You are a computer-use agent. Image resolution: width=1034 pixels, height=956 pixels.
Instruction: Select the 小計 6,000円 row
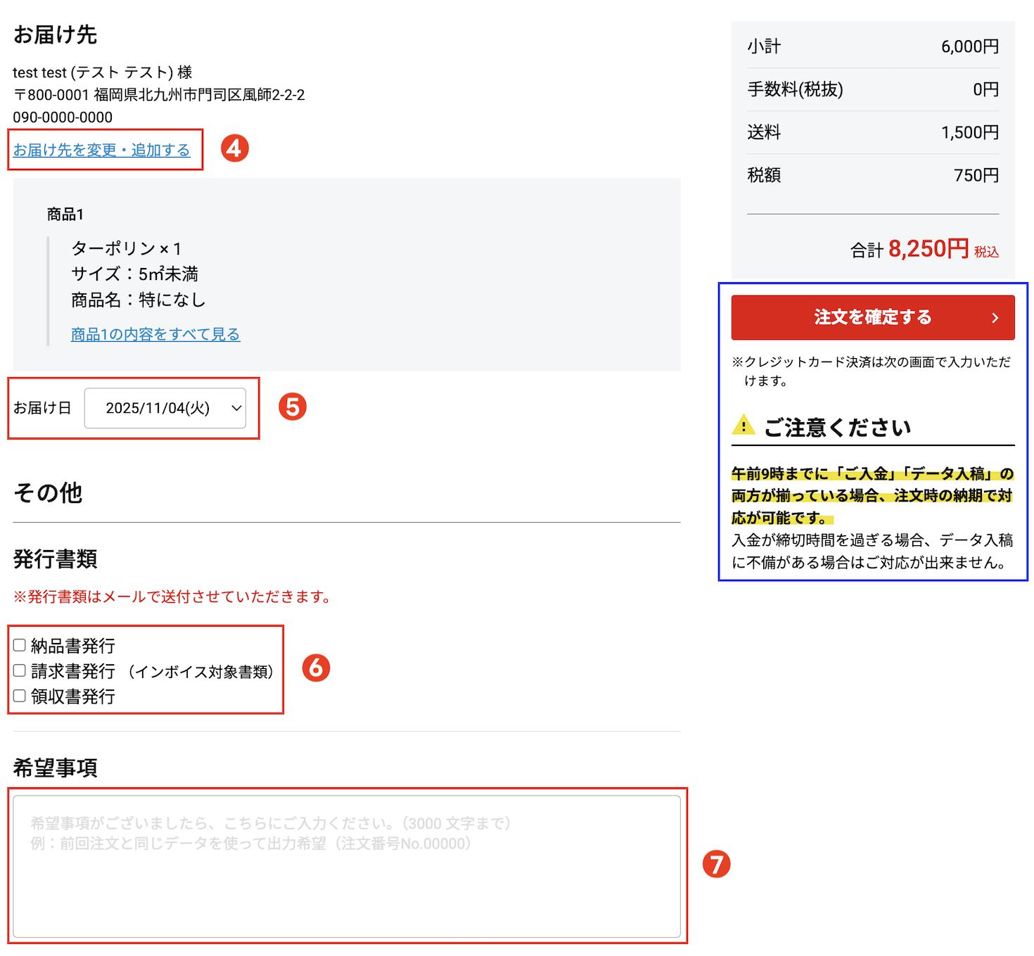coord(872,46)
